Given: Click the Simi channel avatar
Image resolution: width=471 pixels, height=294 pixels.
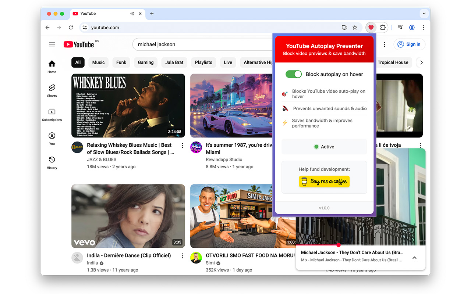Looking at the screenshot, I should coord(196,258).
